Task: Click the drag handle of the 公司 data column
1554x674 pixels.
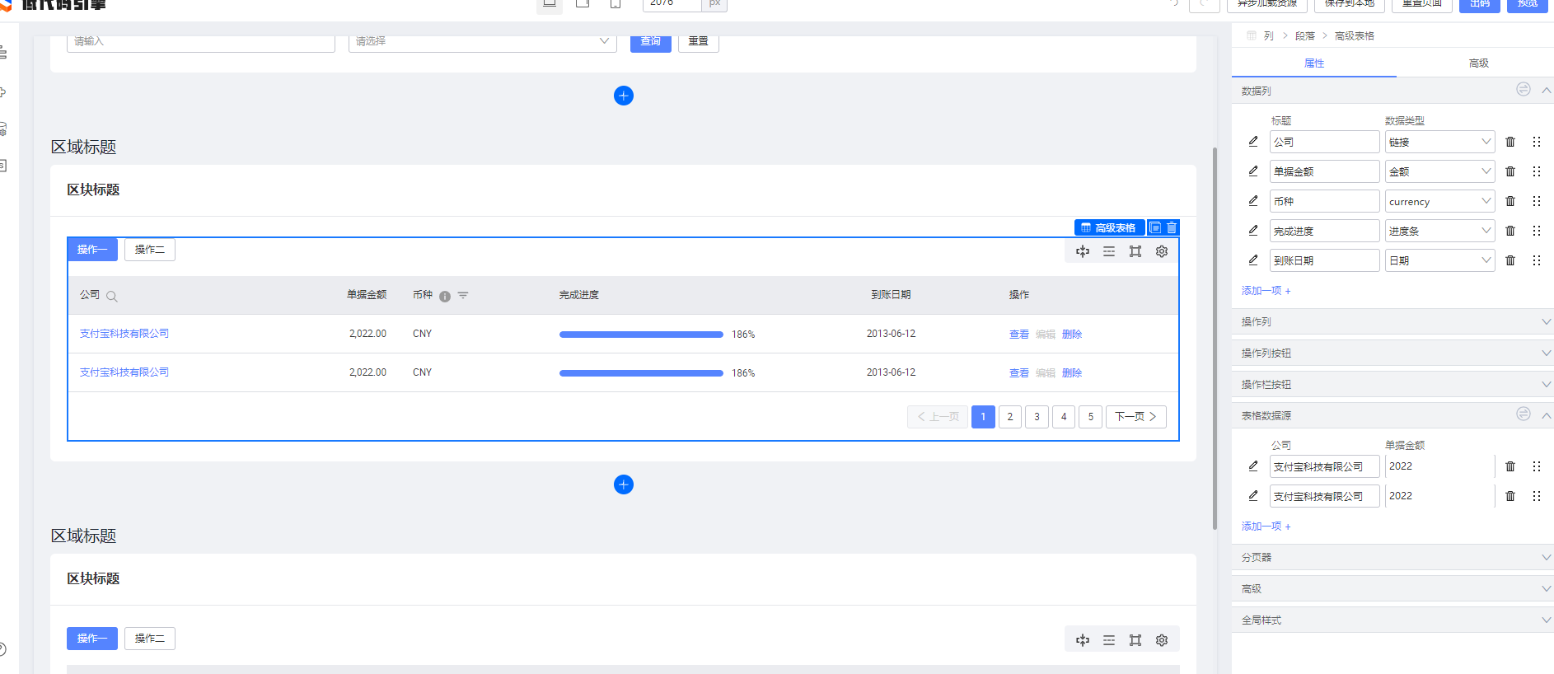Action: point(1537,142)
